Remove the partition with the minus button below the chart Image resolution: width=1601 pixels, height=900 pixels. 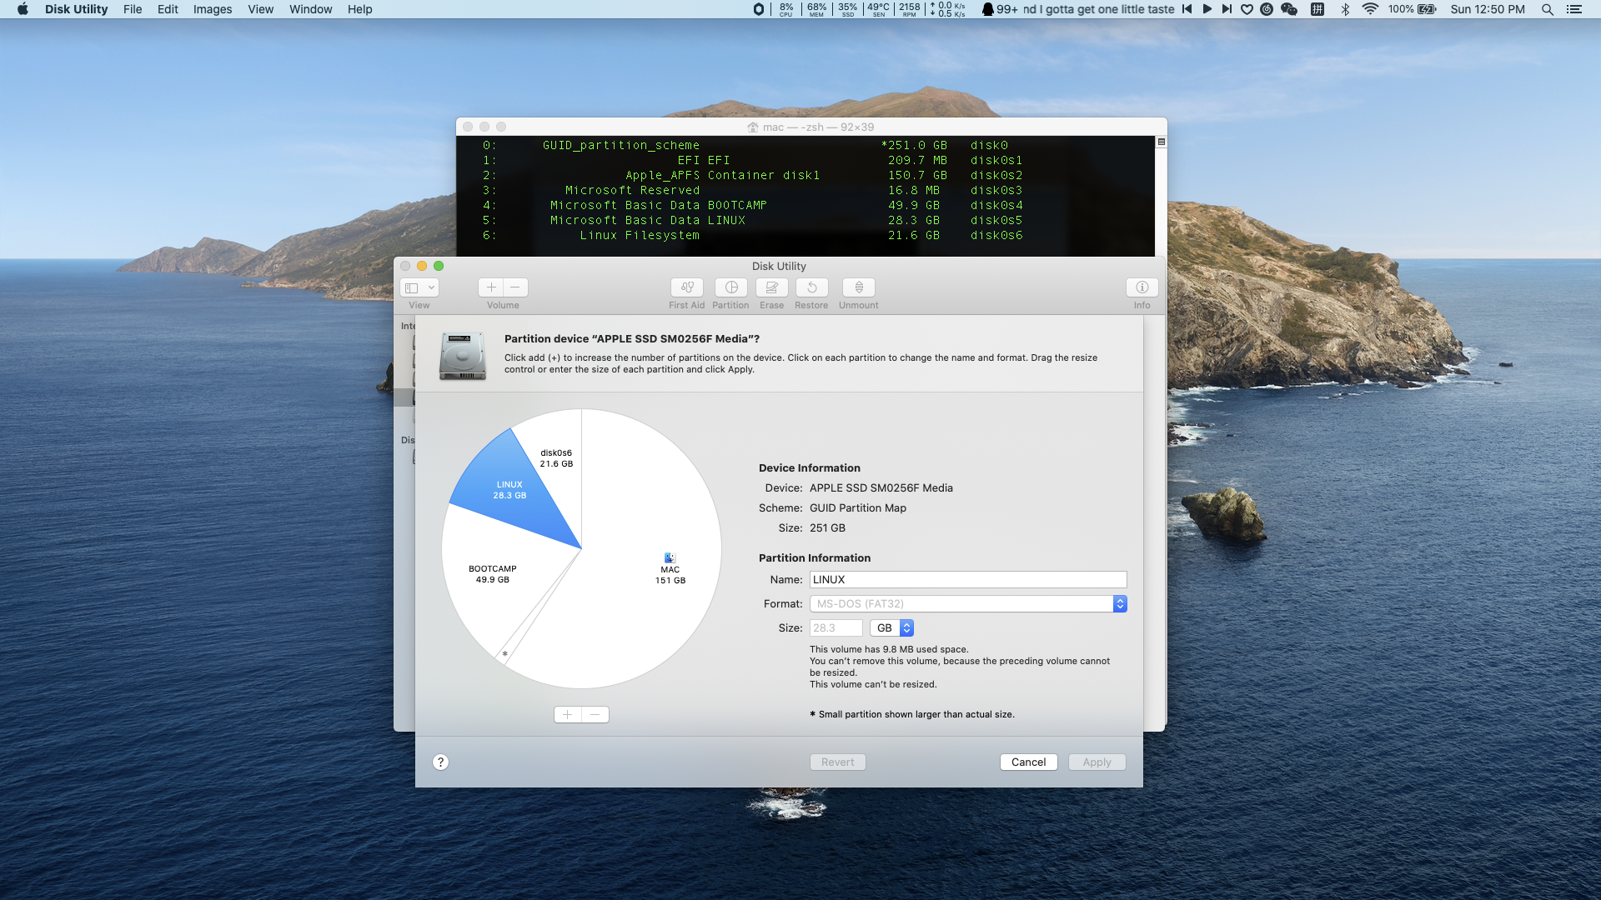pos(595,715)
